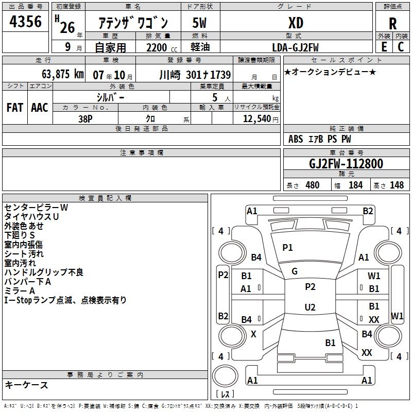
Task: Click the air conditioner value AAC
Action: [x=40, y=108]
